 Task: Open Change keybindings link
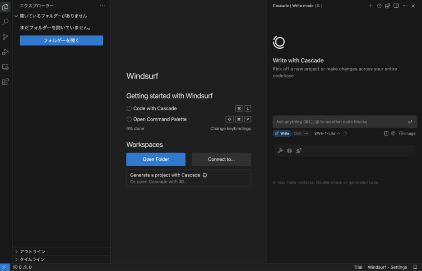coord(231,128)
